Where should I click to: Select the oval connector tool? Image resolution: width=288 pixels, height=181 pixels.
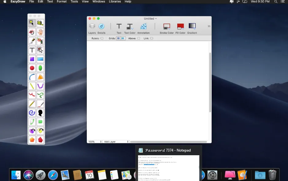40,41
